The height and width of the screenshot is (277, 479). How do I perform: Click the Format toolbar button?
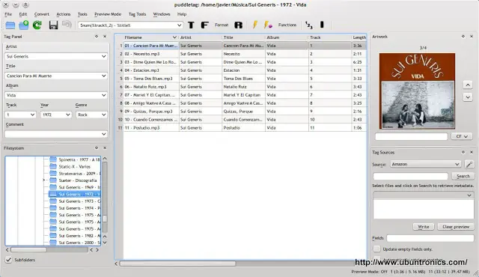[222, 25]
